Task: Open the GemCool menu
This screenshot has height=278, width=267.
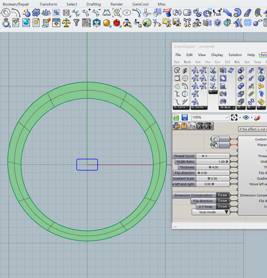Action: point(140,4)
